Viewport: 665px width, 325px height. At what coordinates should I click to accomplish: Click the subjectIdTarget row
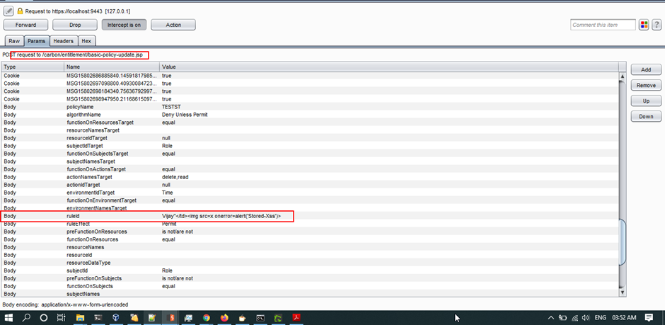pos(310,146)
